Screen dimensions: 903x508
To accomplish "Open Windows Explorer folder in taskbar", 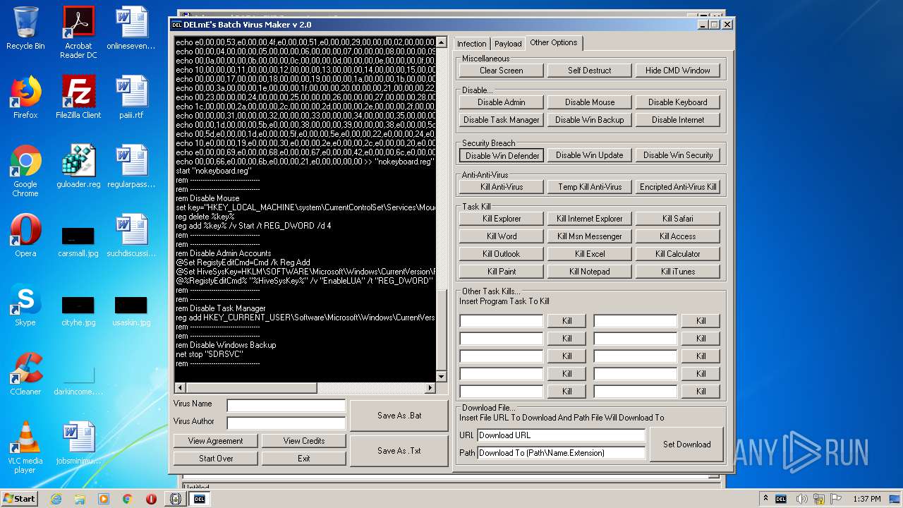I will click(80, 499).
